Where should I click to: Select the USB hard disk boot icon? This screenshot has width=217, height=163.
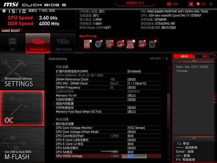[109, 44]
